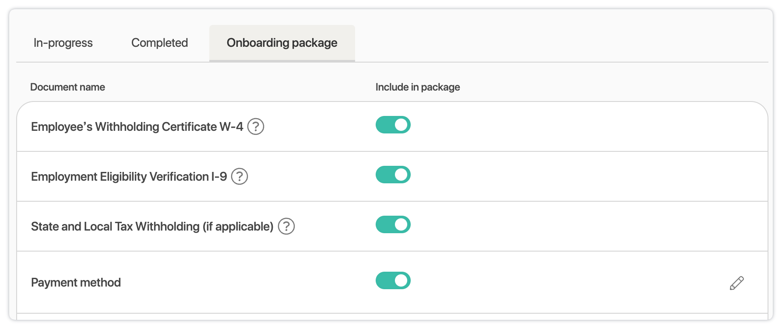This screenshot has width=782, height=329.
Task: Select the Onboarding package tab
Action: point(282,43)
